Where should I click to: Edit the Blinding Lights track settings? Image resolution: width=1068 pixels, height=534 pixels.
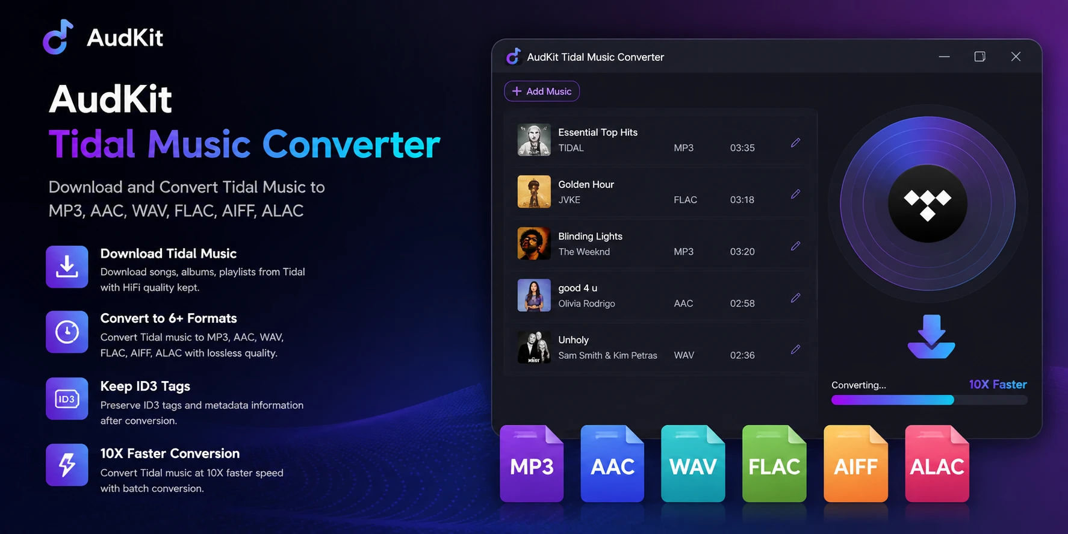(795, 246)
